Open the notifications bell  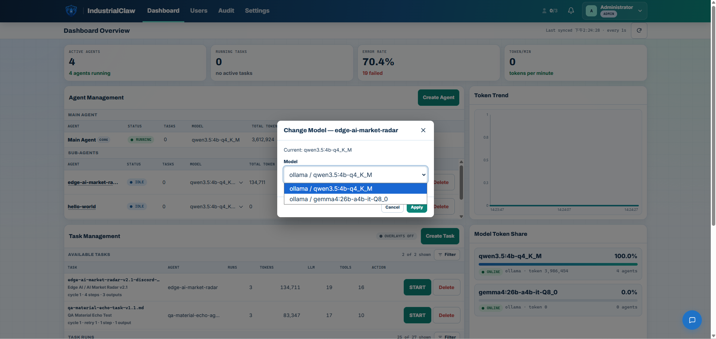tap(571, 10)
